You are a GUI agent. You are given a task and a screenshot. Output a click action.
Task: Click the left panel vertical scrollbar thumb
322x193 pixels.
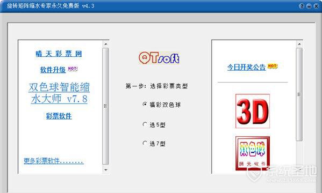pyautogui.click(x=105, y=106)
